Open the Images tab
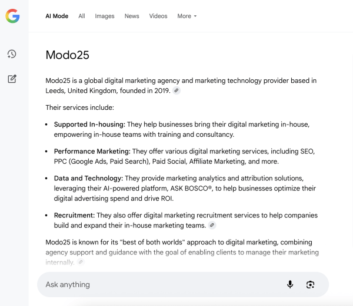 (105, 16)
